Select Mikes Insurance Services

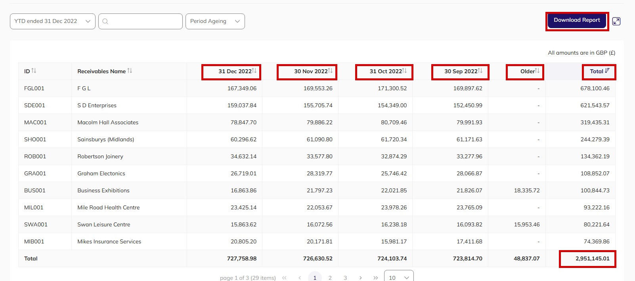tap(109, 241)
